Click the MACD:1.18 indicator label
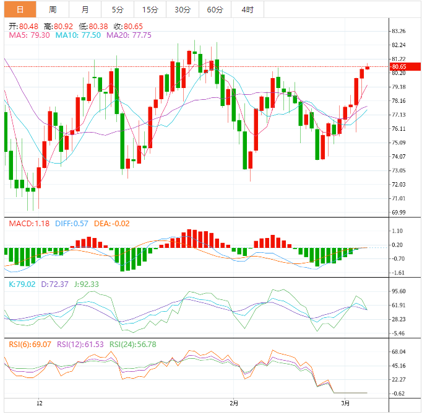422x414 pixels. click(x=27, y=223)
